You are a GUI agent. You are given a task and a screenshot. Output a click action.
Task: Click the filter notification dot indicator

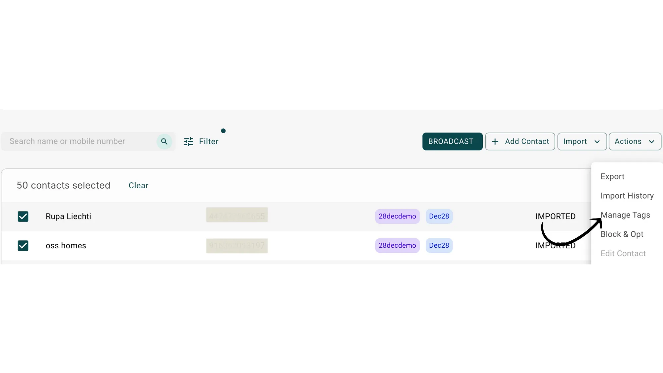(223, 131)
